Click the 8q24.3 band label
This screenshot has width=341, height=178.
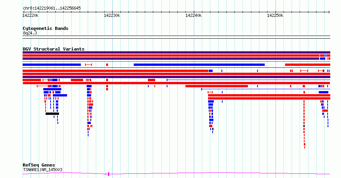(30, 33)
